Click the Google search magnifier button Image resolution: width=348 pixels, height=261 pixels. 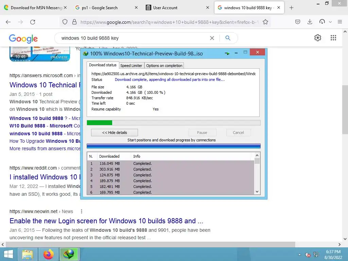[228, 38]
